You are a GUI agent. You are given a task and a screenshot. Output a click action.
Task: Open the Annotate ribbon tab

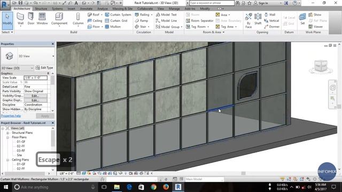click(x=86, y=9)
